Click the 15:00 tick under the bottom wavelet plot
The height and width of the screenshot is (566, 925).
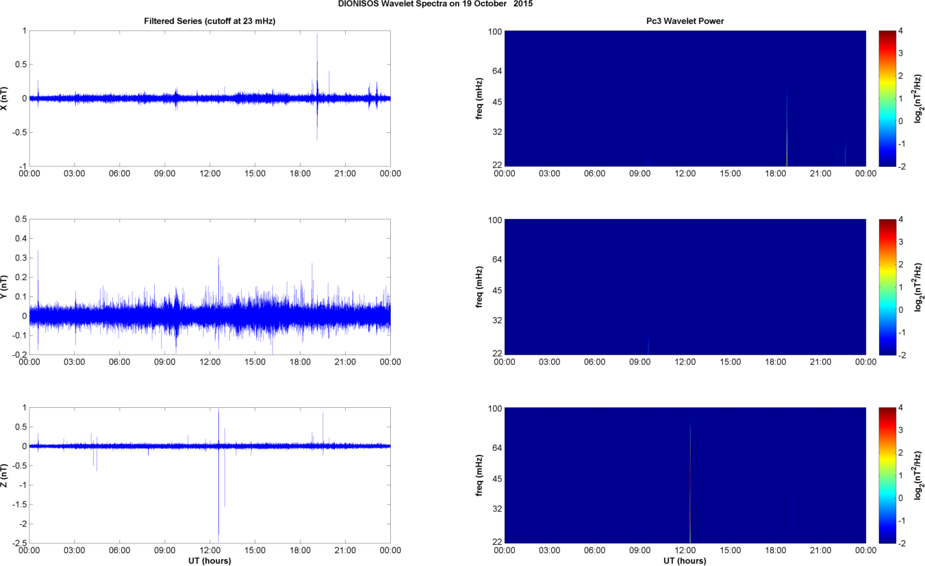coord(730,550)
